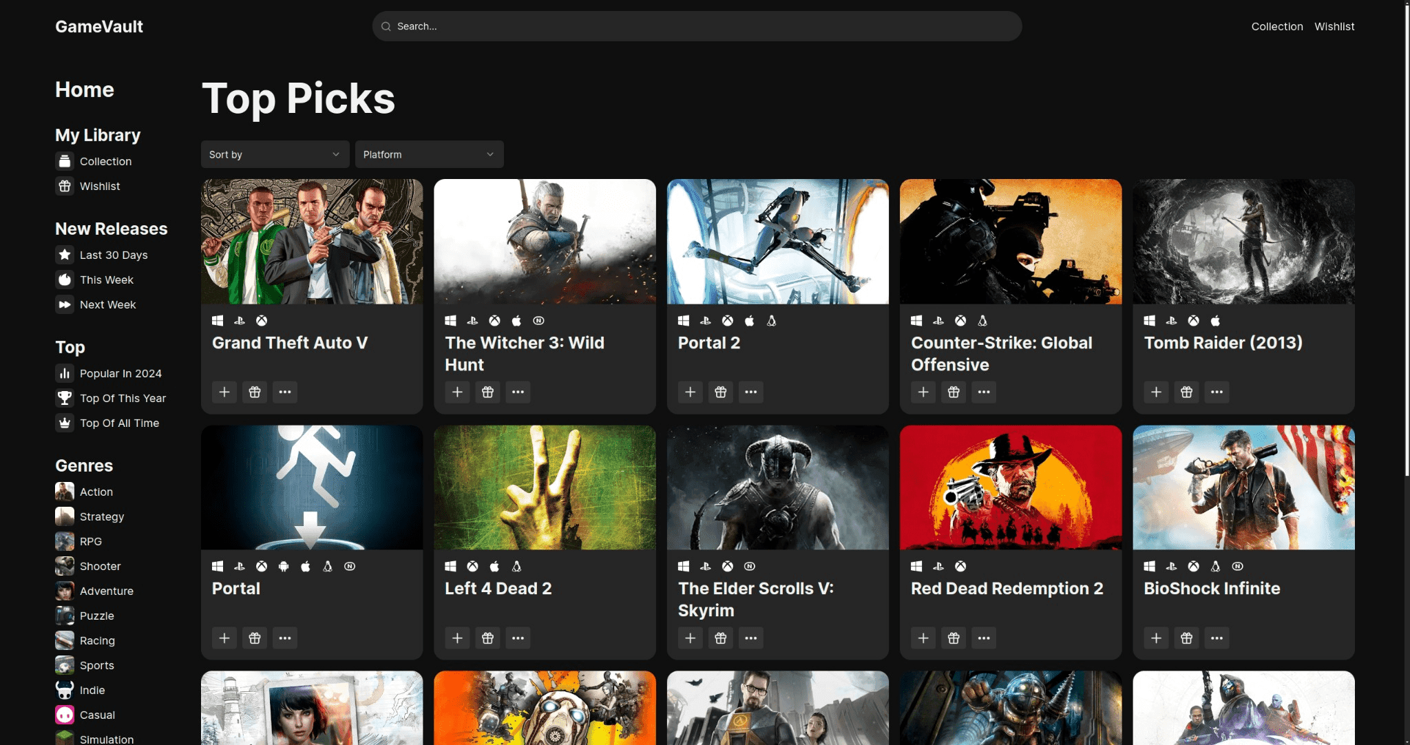Toggle wishlist for The Elder Scrolls V: Skyrim
Viewport: 1410px width, 745px height.
(x=721, y=638)
